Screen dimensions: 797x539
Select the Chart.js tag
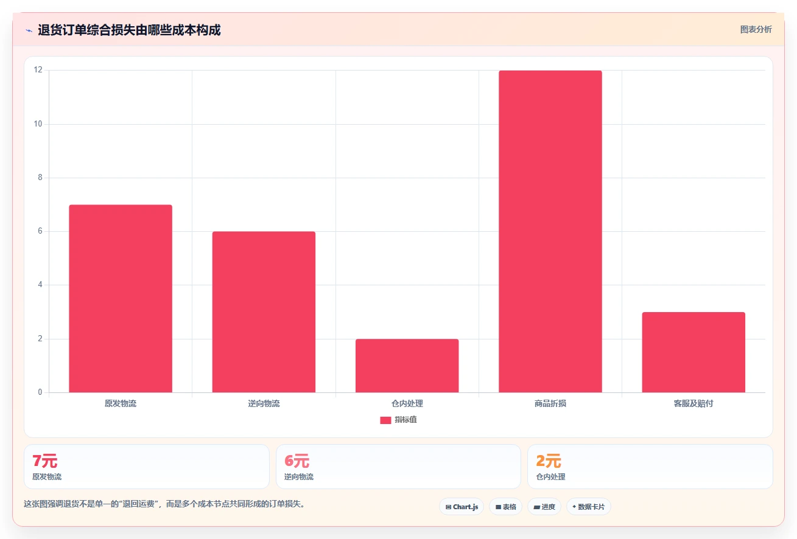462,507
